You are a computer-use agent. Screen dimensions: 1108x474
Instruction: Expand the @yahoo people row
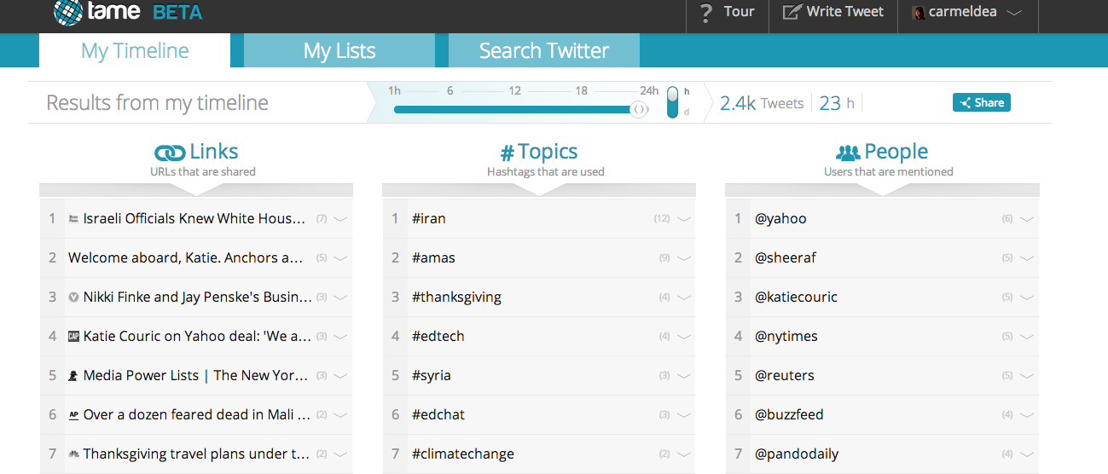[x=1026, y=219]
